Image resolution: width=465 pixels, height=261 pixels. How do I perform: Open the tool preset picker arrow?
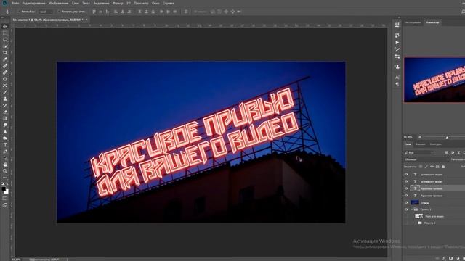12,12
